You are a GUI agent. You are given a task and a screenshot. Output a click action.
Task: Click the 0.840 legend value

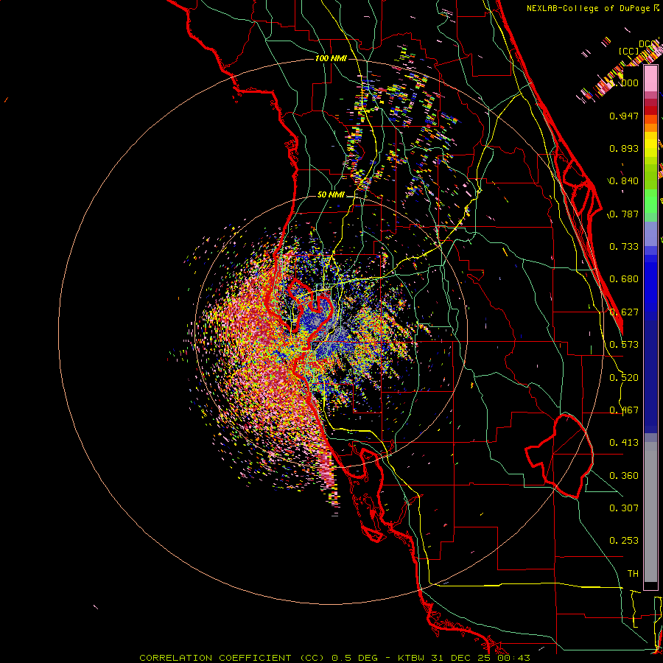[x=624, y=181]
